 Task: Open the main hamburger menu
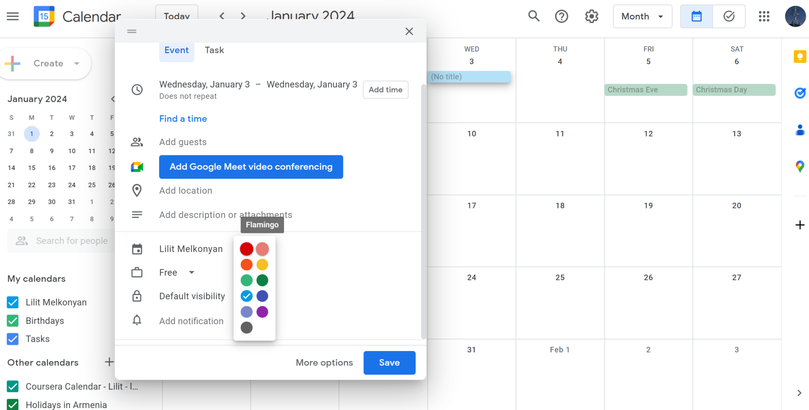[x=13, y=16]
